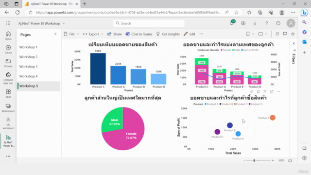Image resolution: width=311 pixels, height=175 pixels.
Task: Expand the Filters pane
Action: [294, 43]
